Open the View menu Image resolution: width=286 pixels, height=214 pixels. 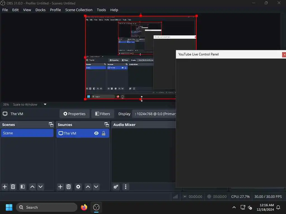point(27,10)
